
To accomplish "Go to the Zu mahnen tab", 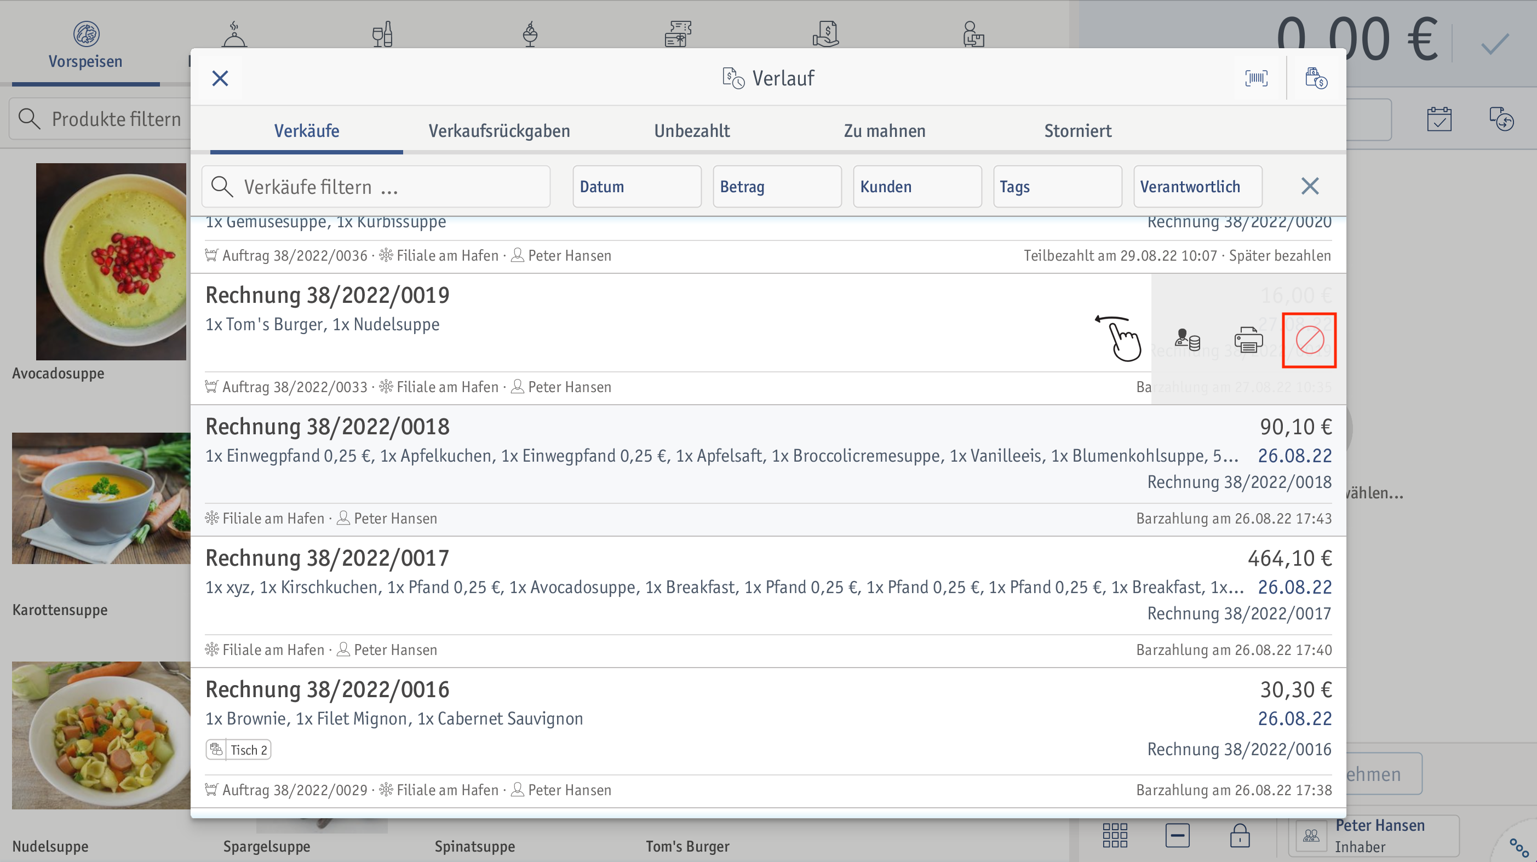I will click(885, 131).
